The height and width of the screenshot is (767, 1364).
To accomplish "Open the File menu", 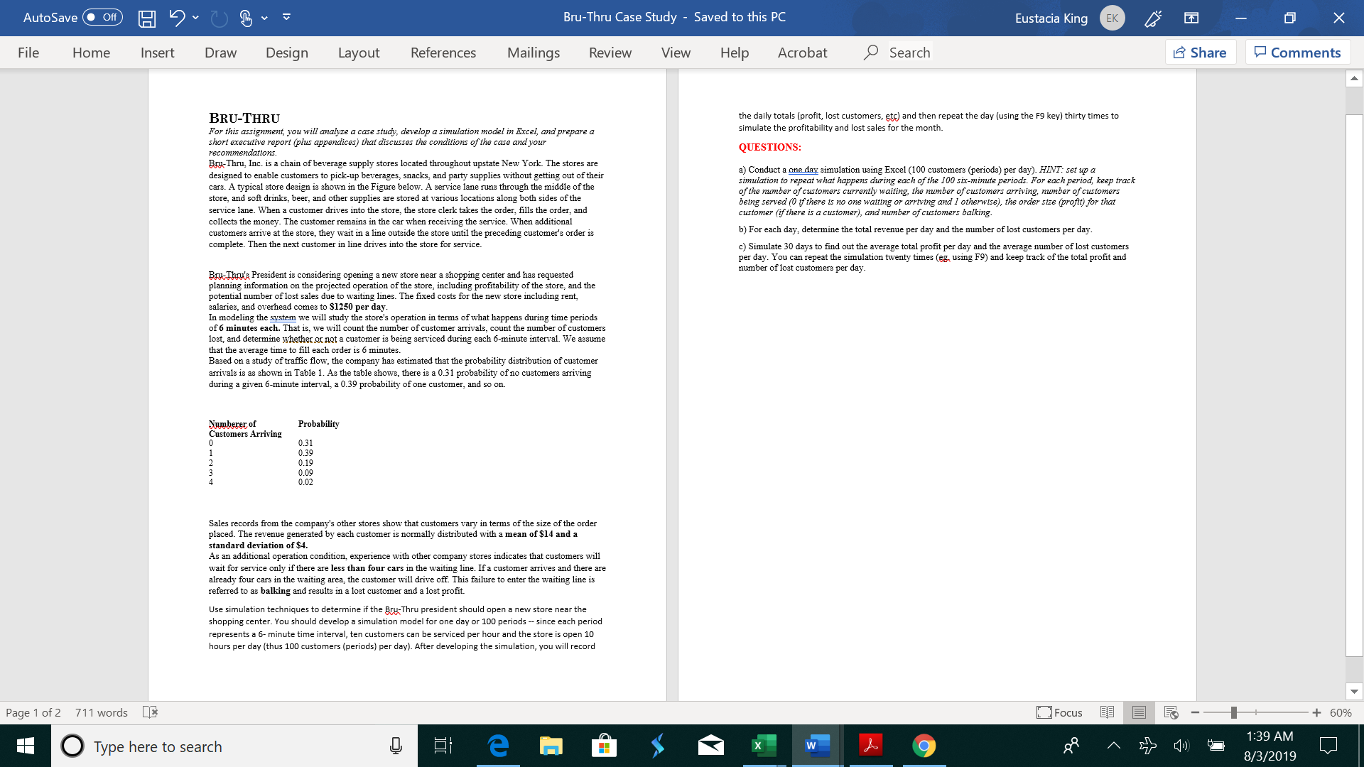I will pos(28,52).
